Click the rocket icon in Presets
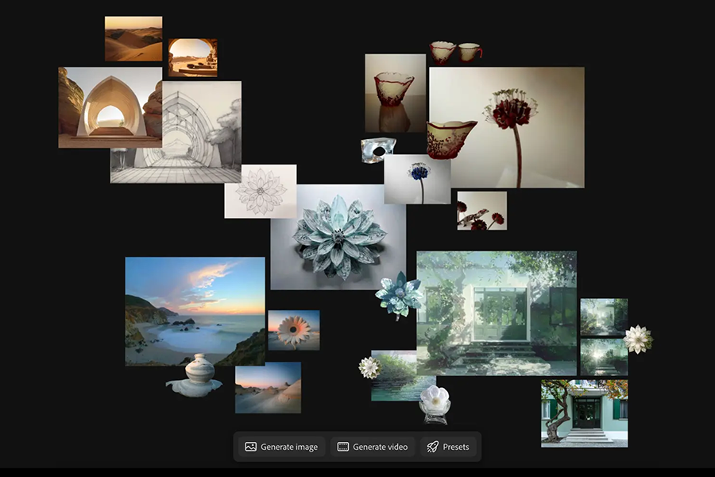 point(432,447)
